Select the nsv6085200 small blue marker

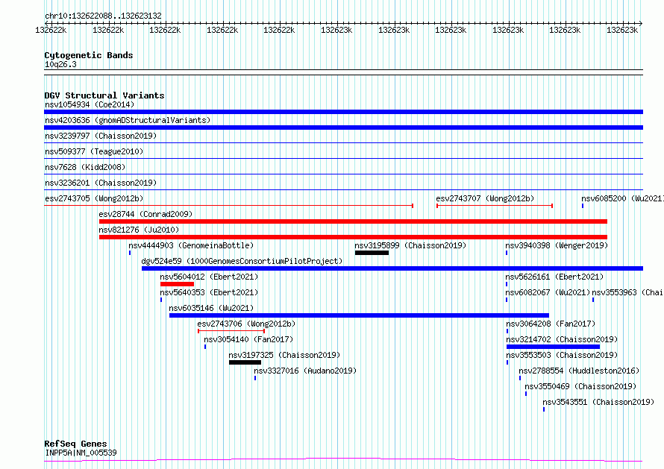pyautogui.click(x=583, y=206)
